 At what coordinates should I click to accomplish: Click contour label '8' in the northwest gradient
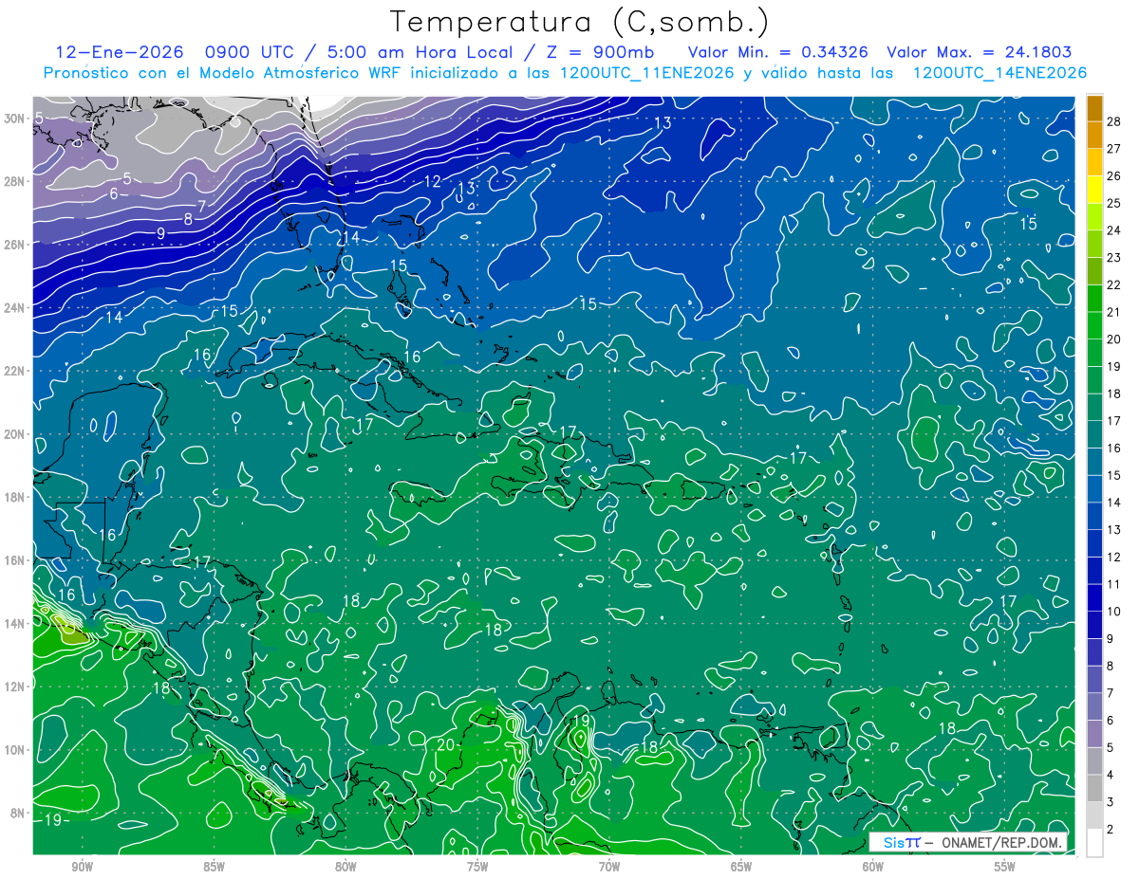tap(188, 219)
